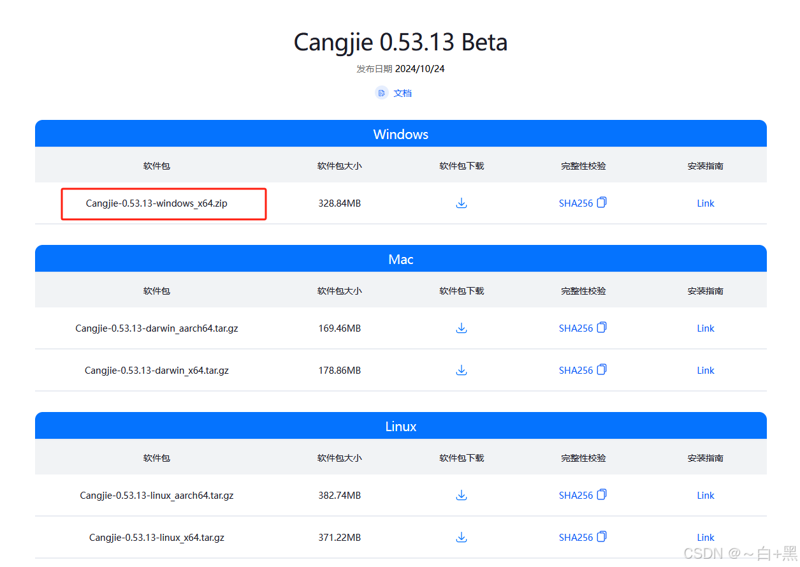Click 软件包下载 column header in Linux table
Image resolution: width=800 pixels, height=567 pixels.
click(x=462, y=458)
